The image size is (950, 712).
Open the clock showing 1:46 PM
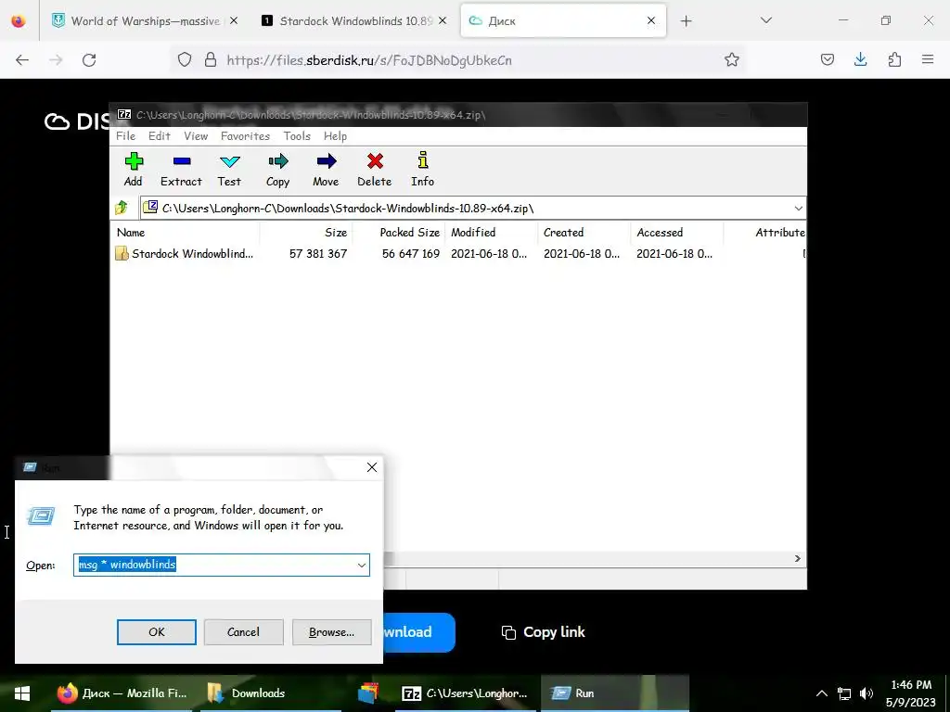coord(911,693)
